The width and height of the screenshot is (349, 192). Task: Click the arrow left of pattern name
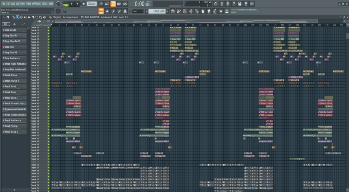(147, 11)
